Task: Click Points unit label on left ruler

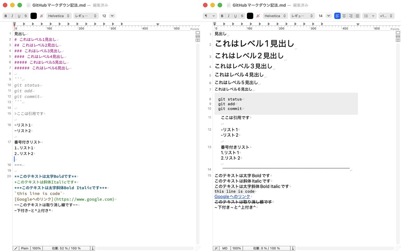Action: tap(194, 29)
